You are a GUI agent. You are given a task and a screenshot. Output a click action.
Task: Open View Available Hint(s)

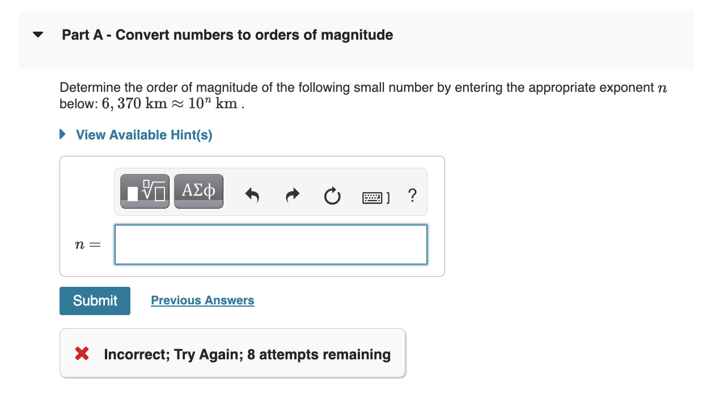tap(143, 135)
